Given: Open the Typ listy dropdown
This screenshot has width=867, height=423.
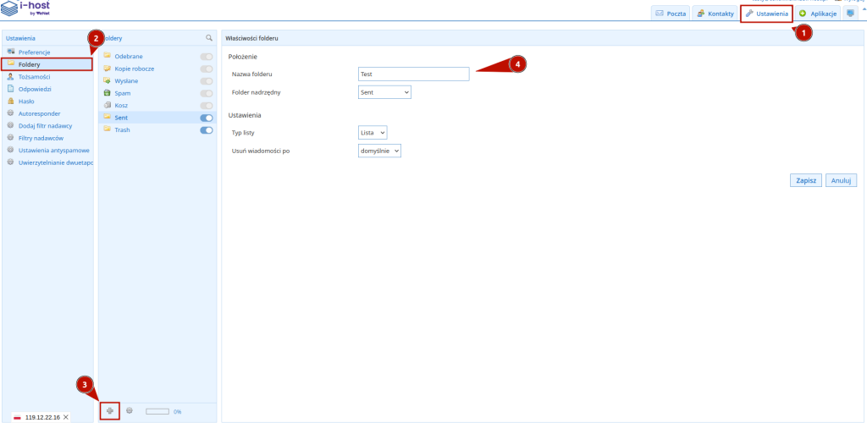Looking at the screenshot, I should (373, 133).
